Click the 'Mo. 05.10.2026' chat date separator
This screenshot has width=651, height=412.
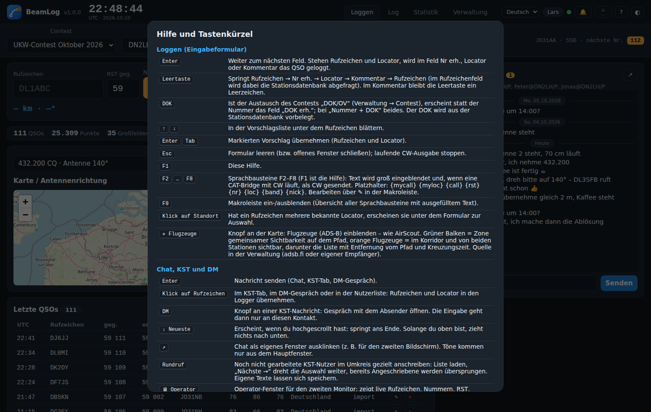coord(542,101)
